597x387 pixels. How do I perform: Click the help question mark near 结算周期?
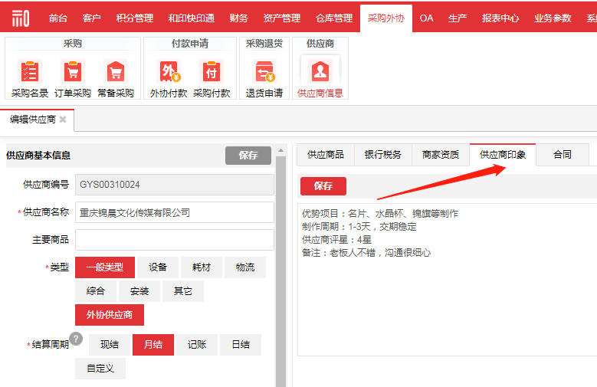pos(76,339)
